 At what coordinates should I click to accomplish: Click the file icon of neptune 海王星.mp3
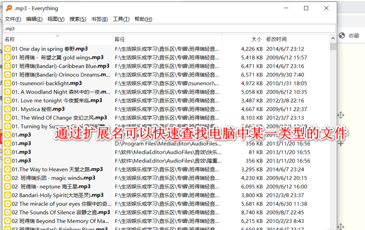click(x=7, y=187)
